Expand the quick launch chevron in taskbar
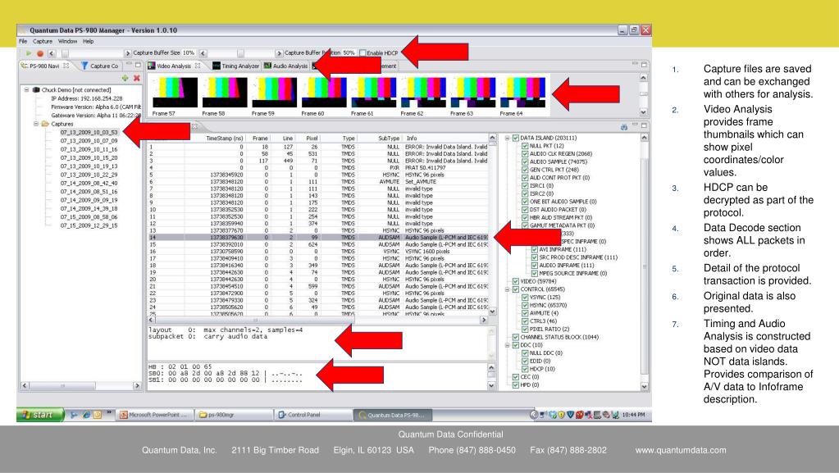The width and height of the screenshot is (839, 473). click(x=109, y=412)
